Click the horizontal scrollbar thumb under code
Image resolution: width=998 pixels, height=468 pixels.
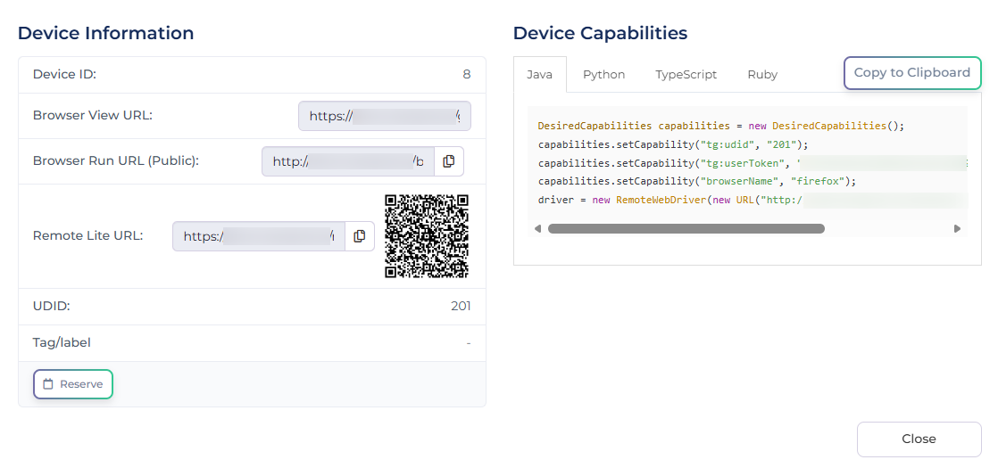coord(686,229)
